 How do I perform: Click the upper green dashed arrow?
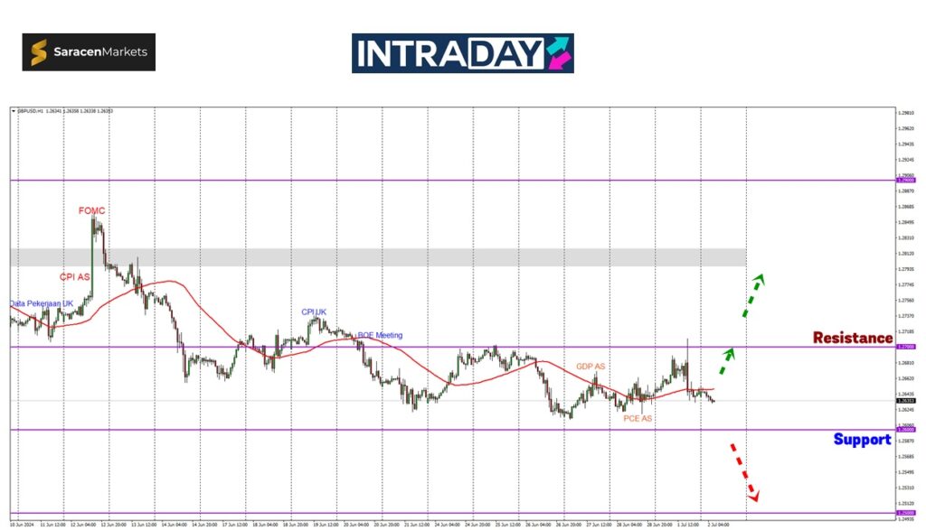[x=753, y=294]
